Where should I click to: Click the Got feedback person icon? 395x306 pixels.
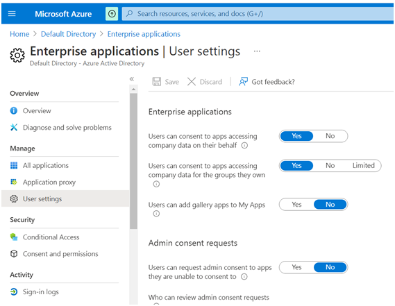coord(244,81)
